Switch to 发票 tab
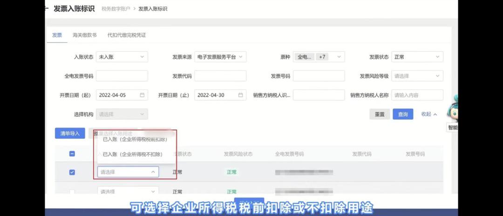The image size is (503, 216). click(x=57, y=35)
